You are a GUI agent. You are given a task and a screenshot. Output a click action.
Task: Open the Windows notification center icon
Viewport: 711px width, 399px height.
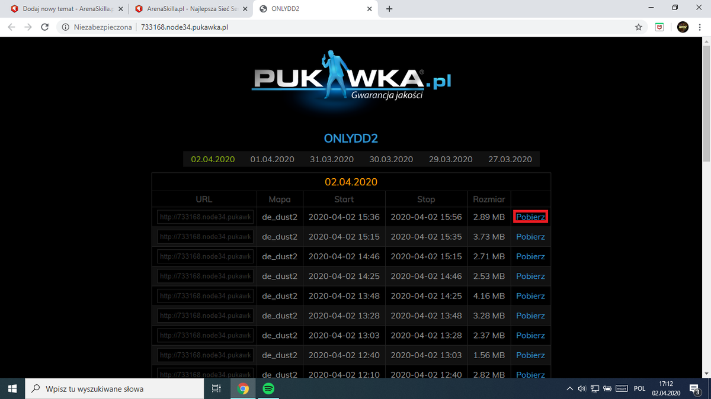tap(694, 389)
